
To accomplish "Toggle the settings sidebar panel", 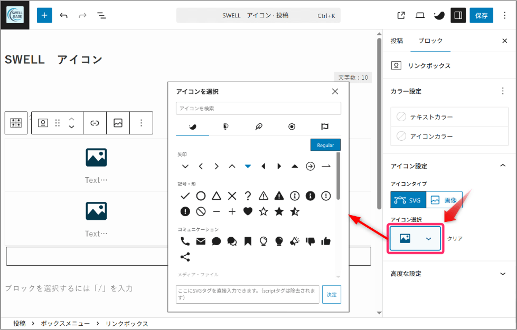I will point(458,15).
